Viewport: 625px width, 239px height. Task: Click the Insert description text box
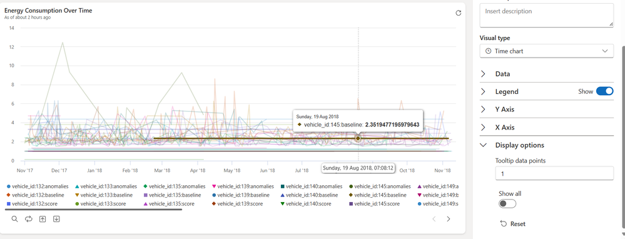(x=546, y=16)
